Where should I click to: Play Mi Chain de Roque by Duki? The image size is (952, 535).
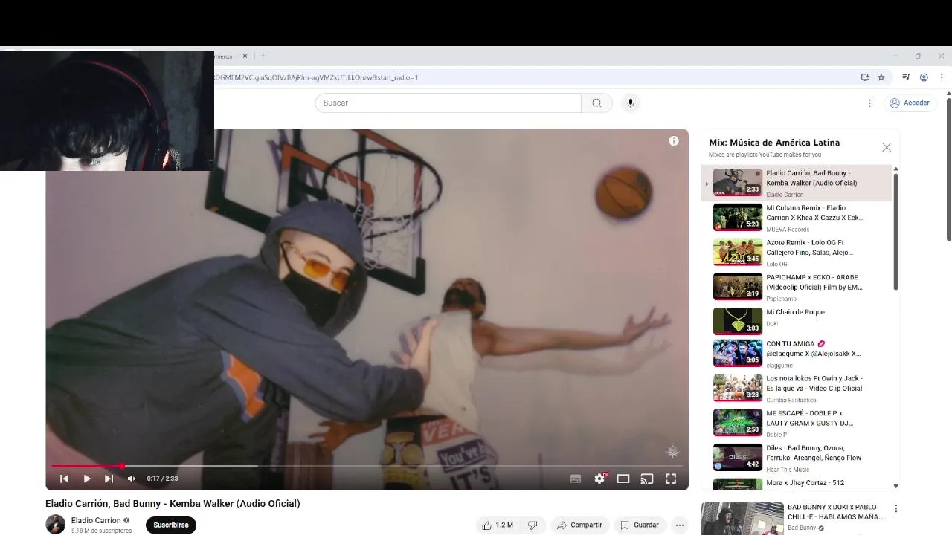pyautogui.click(x=797, y=322)
